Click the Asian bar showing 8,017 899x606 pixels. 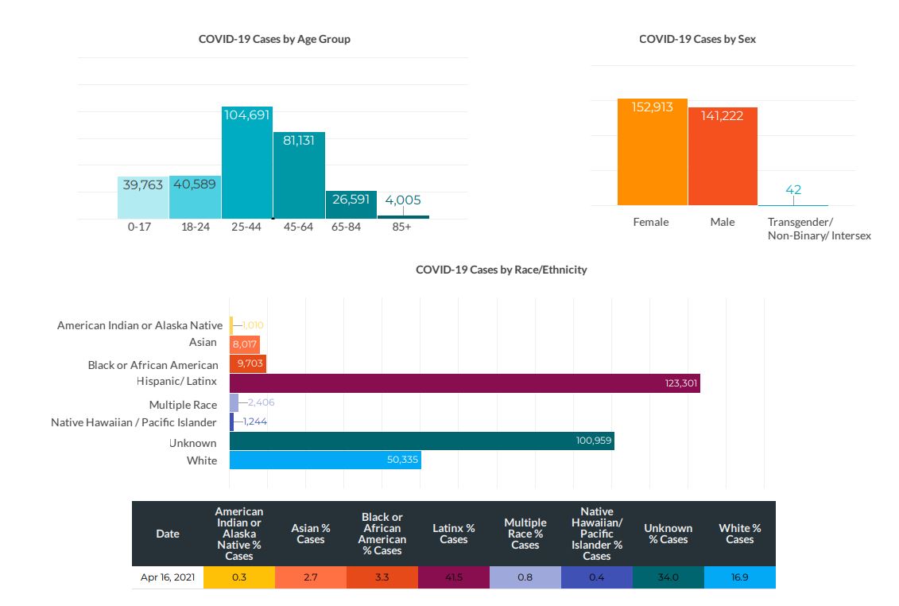(244, 344)
